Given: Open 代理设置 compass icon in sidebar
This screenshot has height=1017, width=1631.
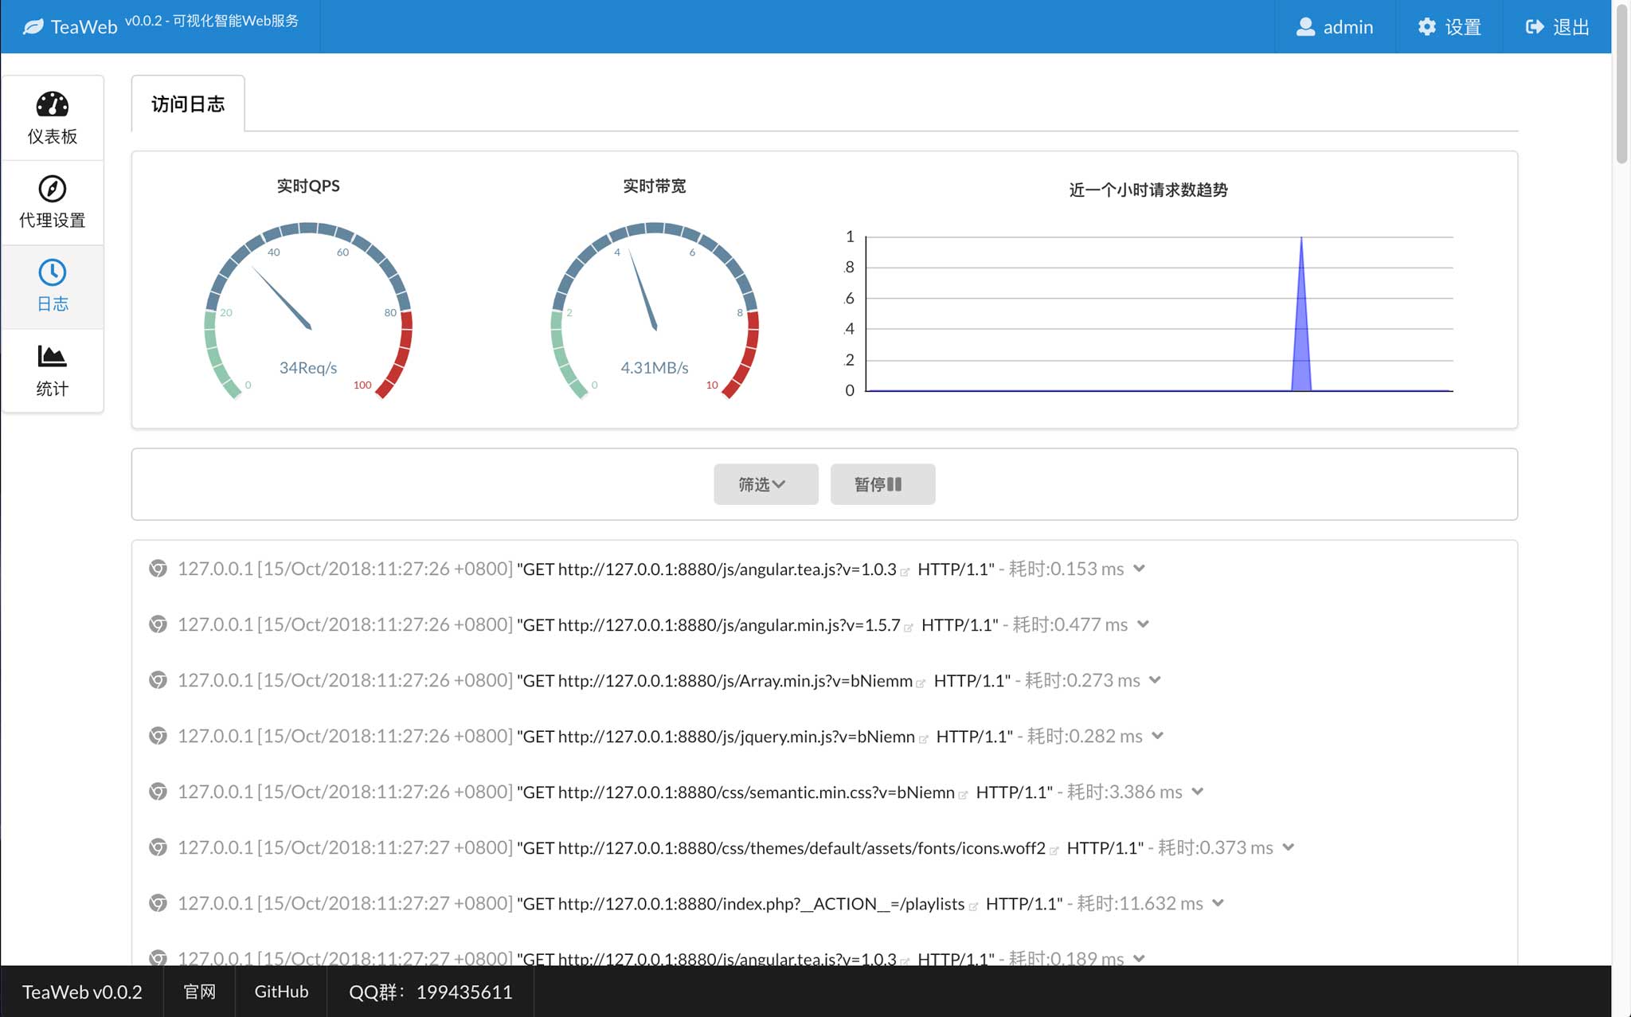Looking at the screenshot, I should click(x=53, y=189).
